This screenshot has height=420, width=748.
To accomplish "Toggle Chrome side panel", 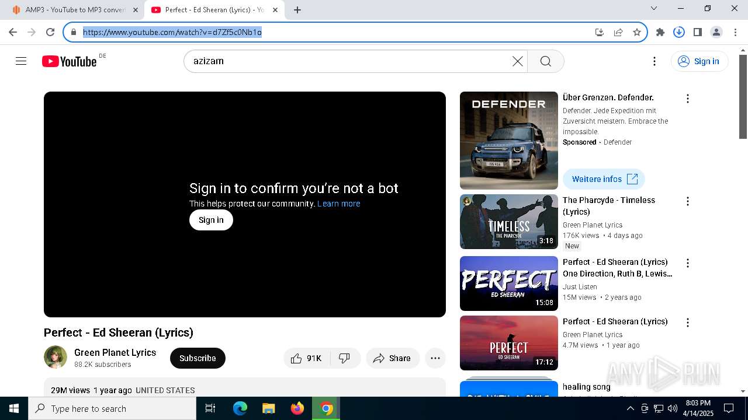I will tap(698, 32).
